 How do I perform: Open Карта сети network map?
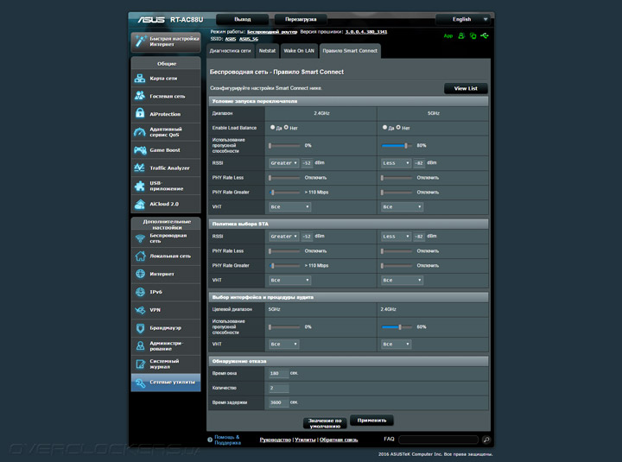[x=165, y=78]
